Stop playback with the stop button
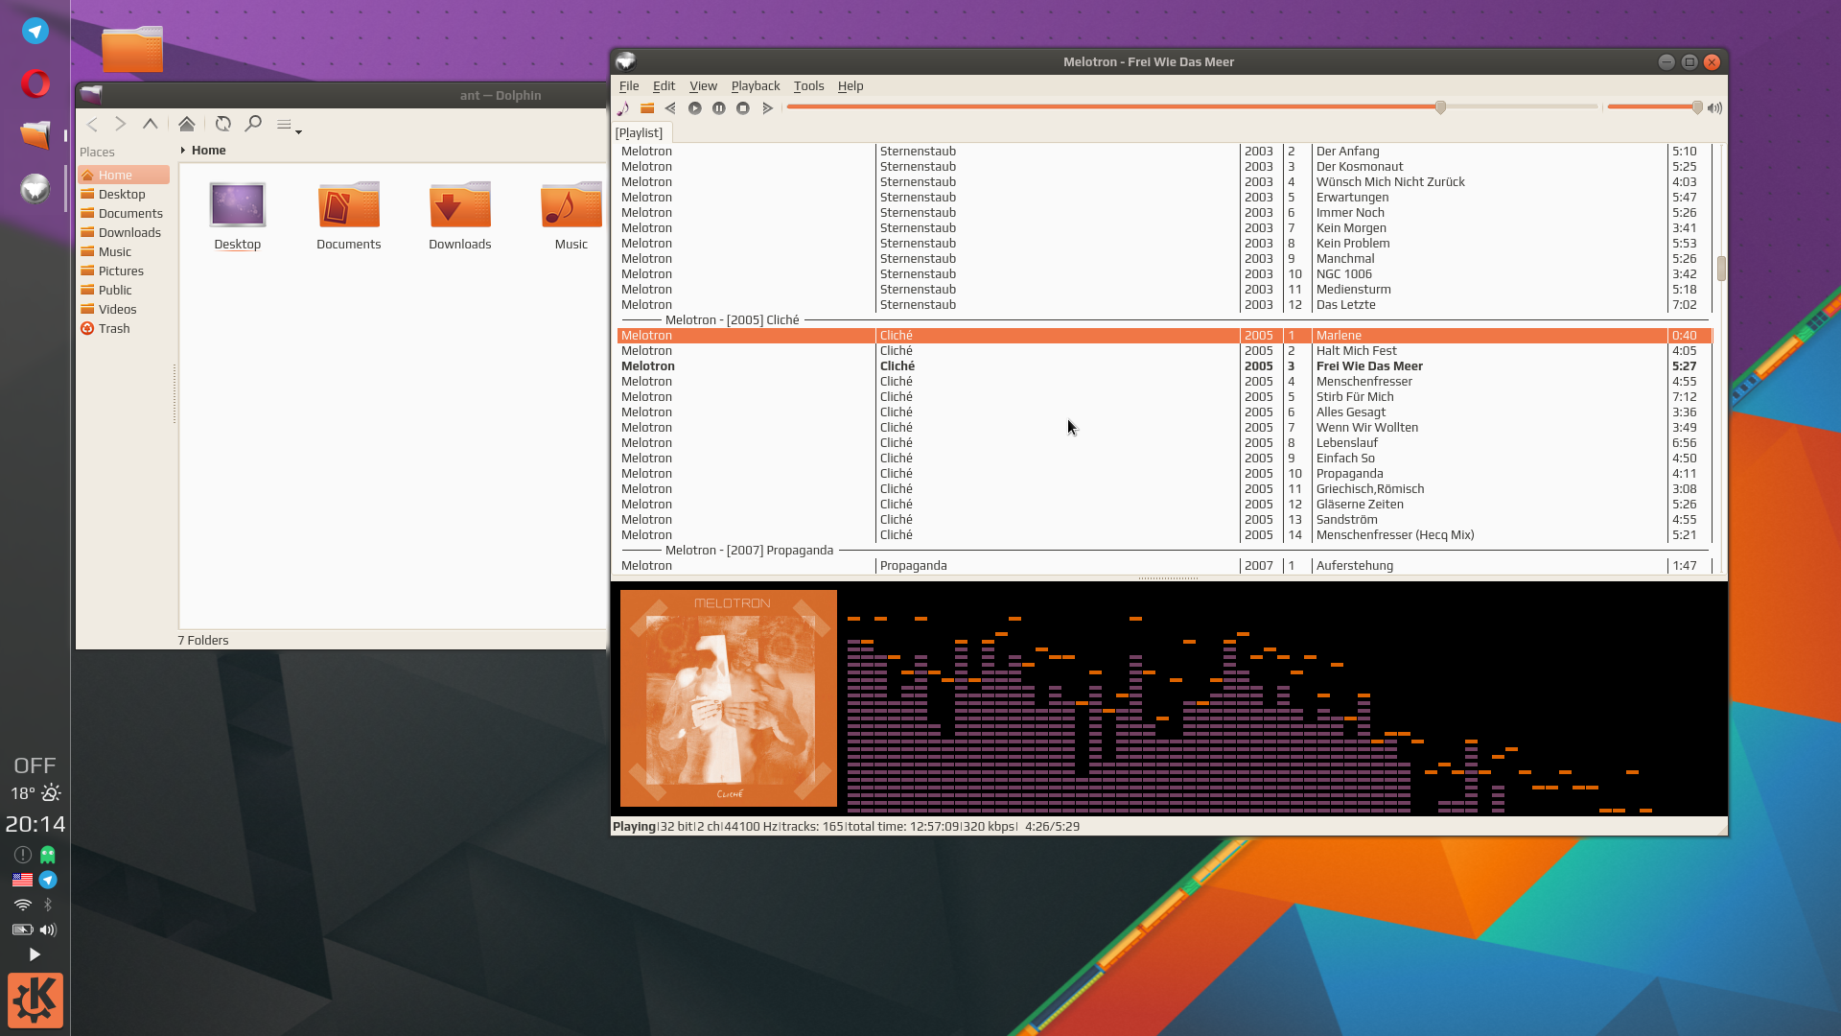 [743, 108]
